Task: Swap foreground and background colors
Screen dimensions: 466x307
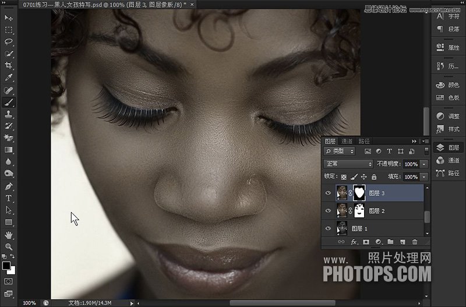Action: click(x=12, y=256)
